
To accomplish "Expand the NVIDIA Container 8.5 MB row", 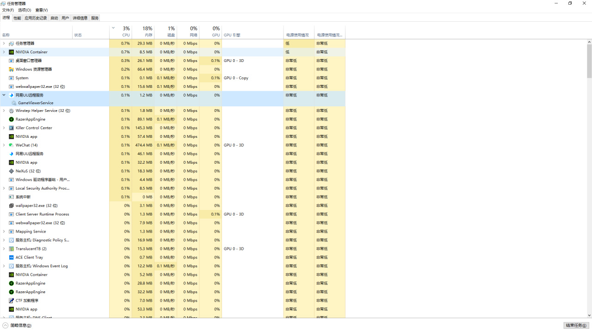I will tap(4, 52).
